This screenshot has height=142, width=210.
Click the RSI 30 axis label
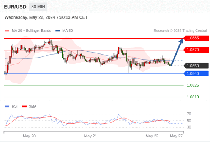pyautogui.click(x=189, y=127)
